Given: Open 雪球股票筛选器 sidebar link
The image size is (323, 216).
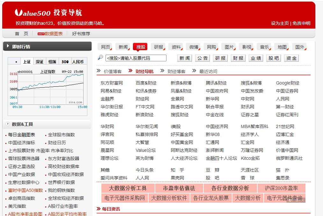Looking at the screenshot, I should [24, 159].
